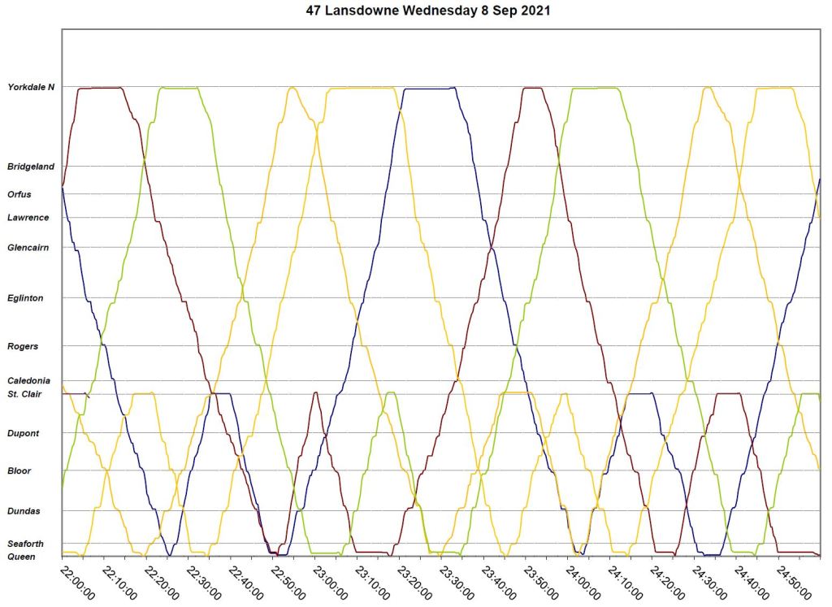Select the Glencairn axis label

tap(29, 247)
